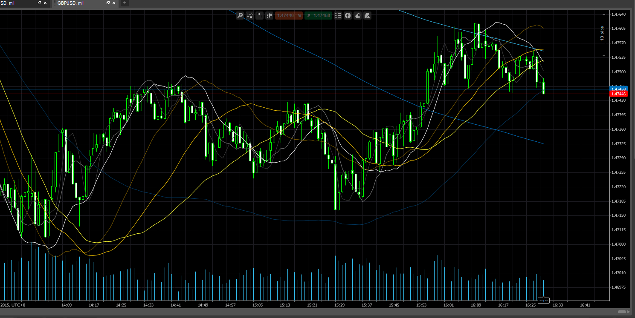635x318 pixels.
Task: Open the checklist viewing options icon
Action: pos(338,16)
